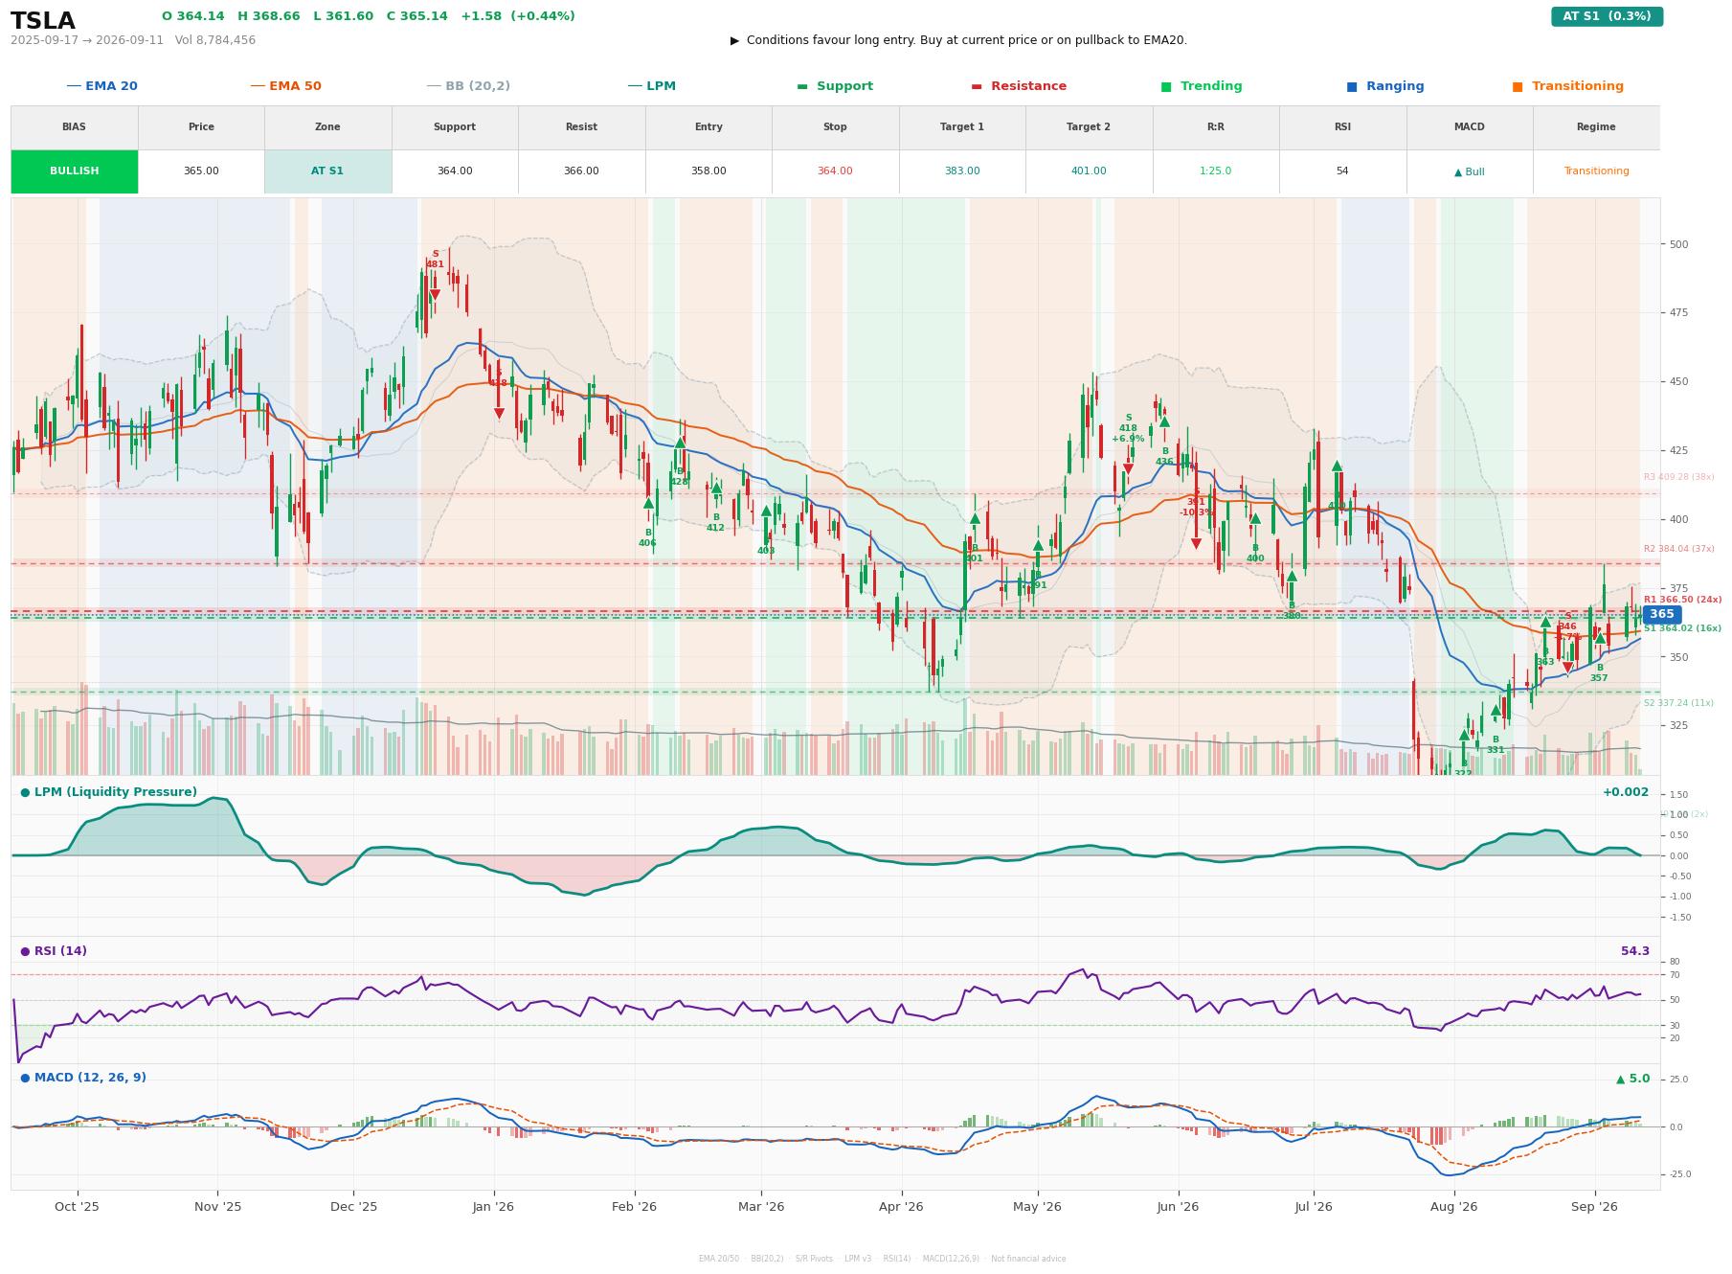The height and width of the screenshot is (1274, 1732).
Task: Click the blue 365 current price tag
Action: pyautogui.click(x=1662, y=614)
